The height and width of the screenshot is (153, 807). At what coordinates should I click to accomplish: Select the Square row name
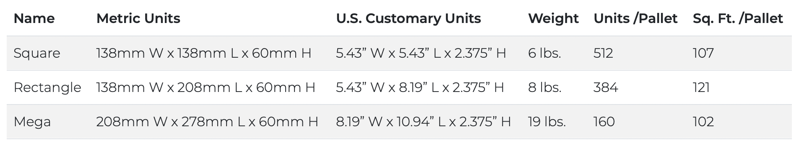37,53
